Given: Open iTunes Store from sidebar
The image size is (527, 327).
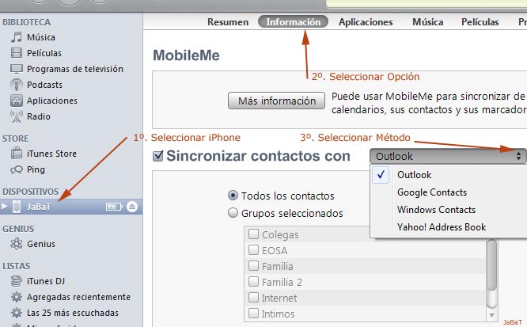Looking at the screenshot, I should [x=51, y=154].
